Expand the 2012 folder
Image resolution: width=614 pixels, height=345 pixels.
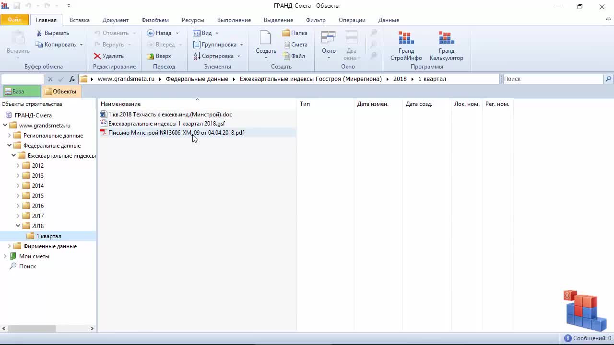click(18, 166)
